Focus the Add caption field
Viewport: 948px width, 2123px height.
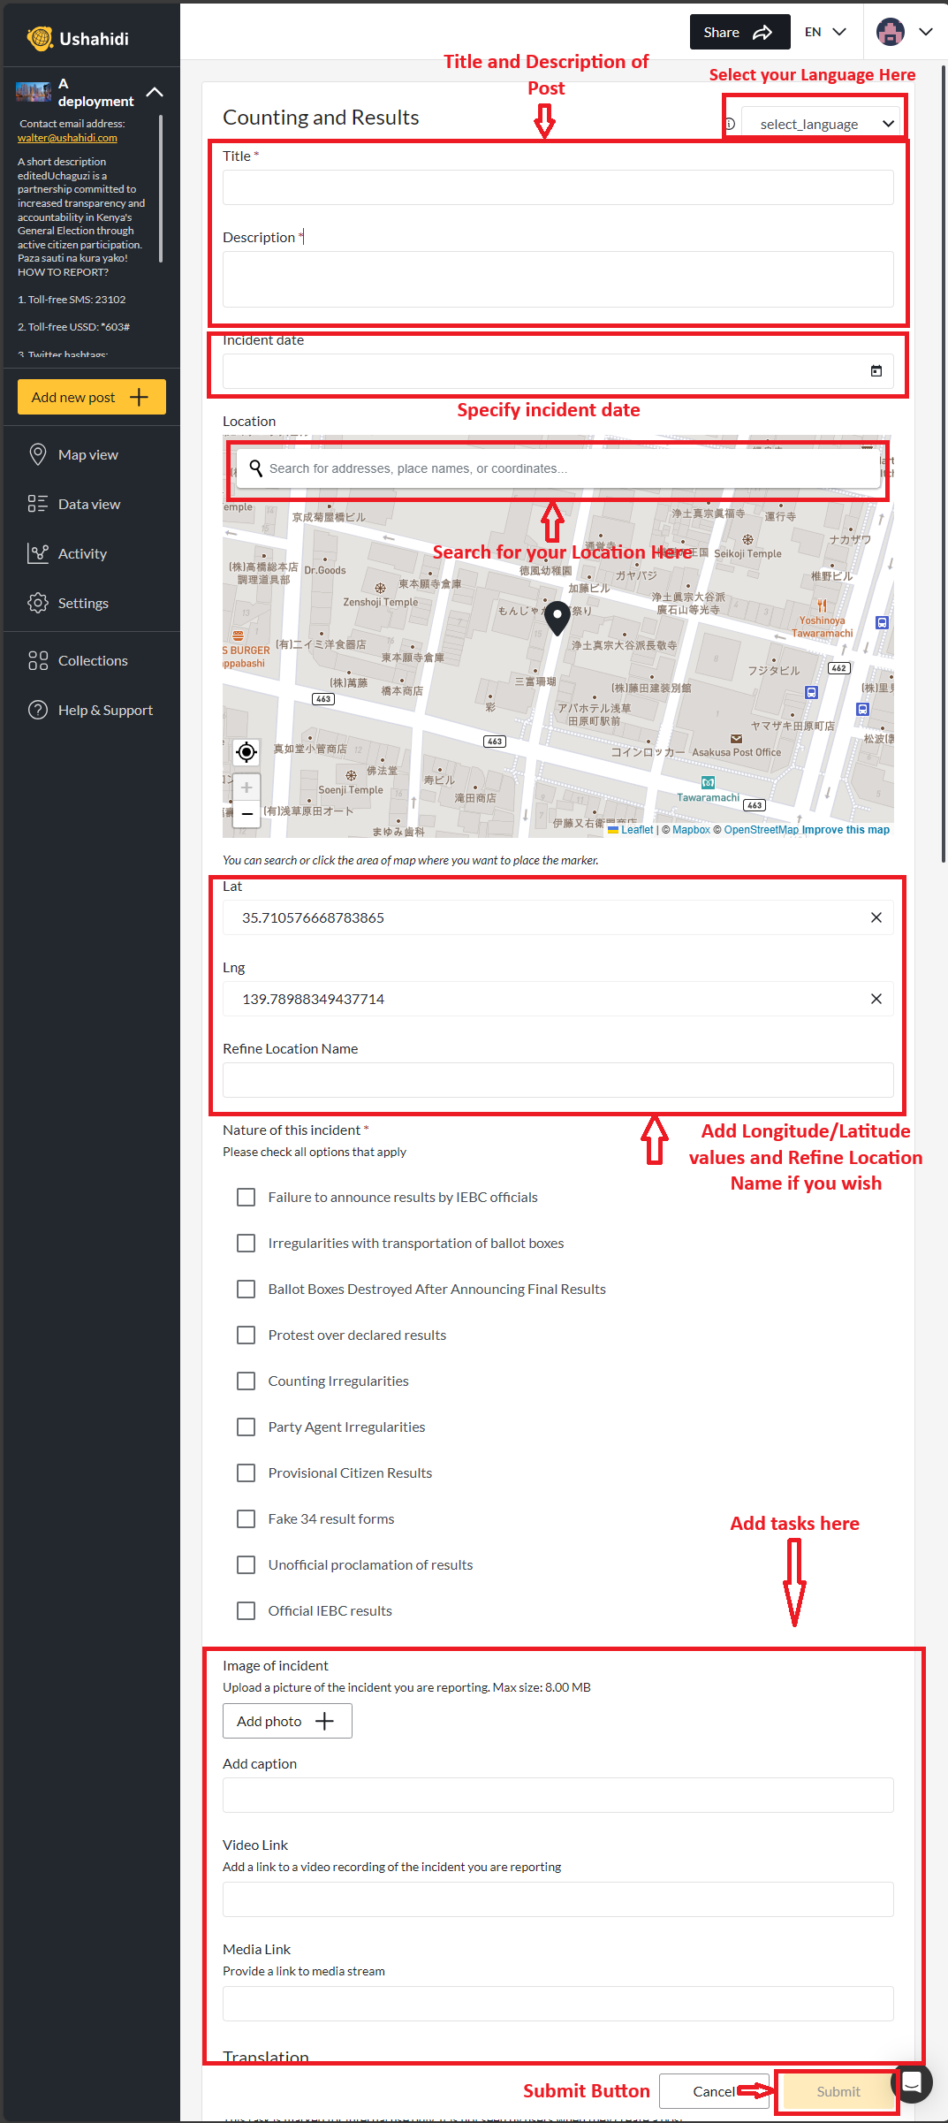pos(557,1795)
